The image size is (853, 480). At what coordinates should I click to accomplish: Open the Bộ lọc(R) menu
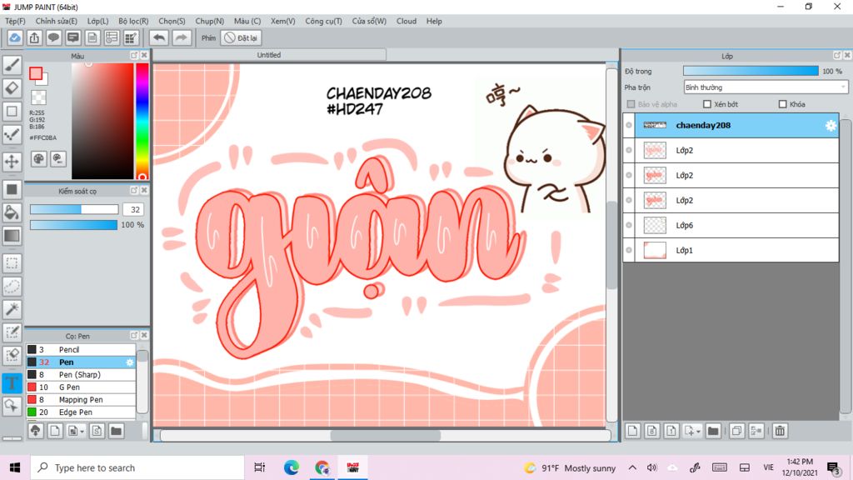click(x=133, y=21)
